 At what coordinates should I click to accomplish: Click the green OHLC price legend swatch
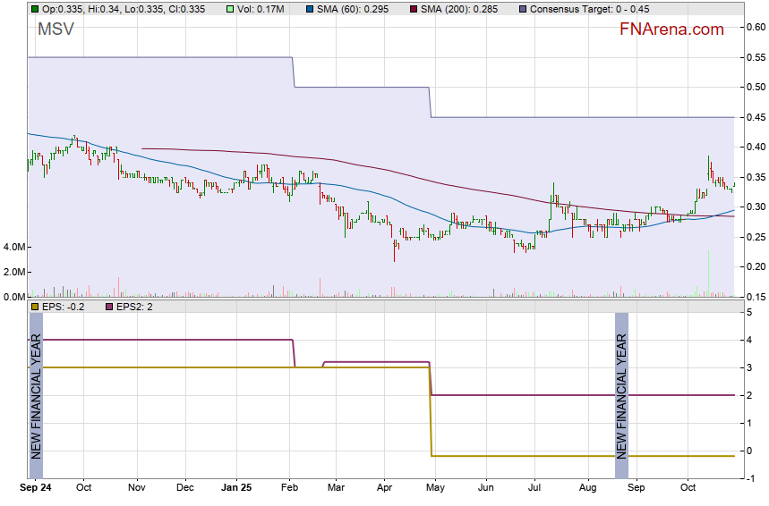tap(34, 9)
